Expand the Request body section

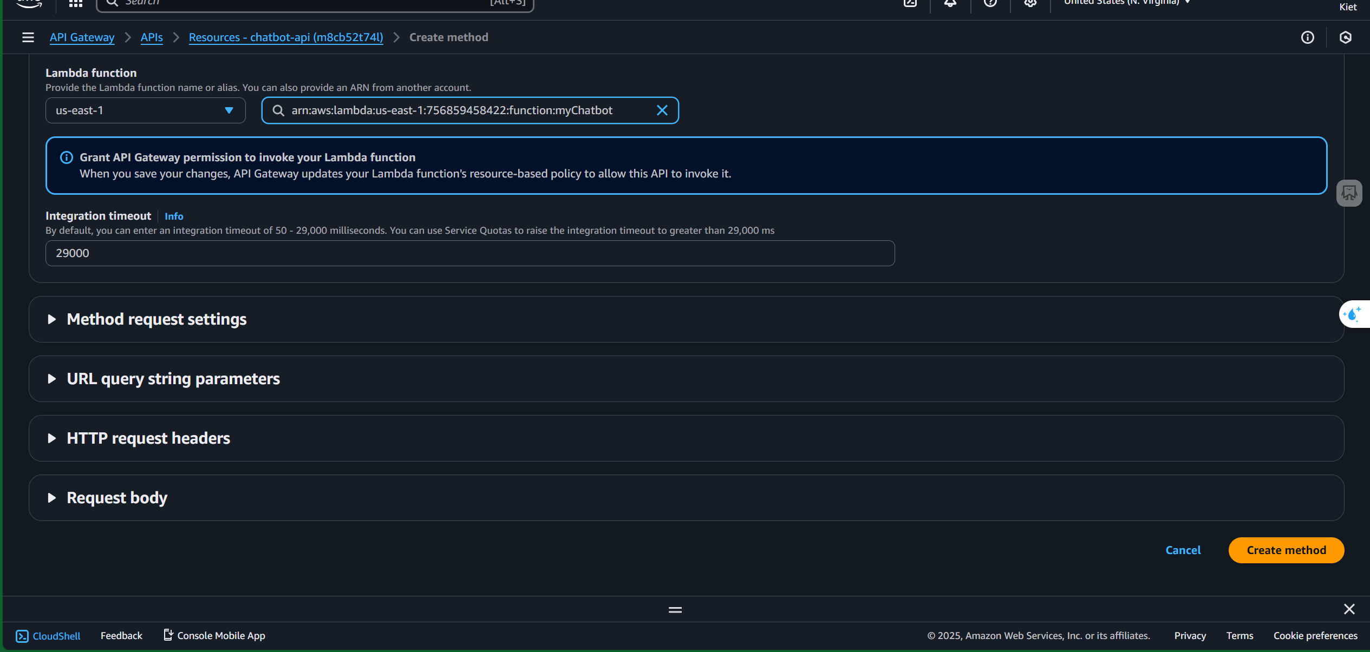pos(116,498)
